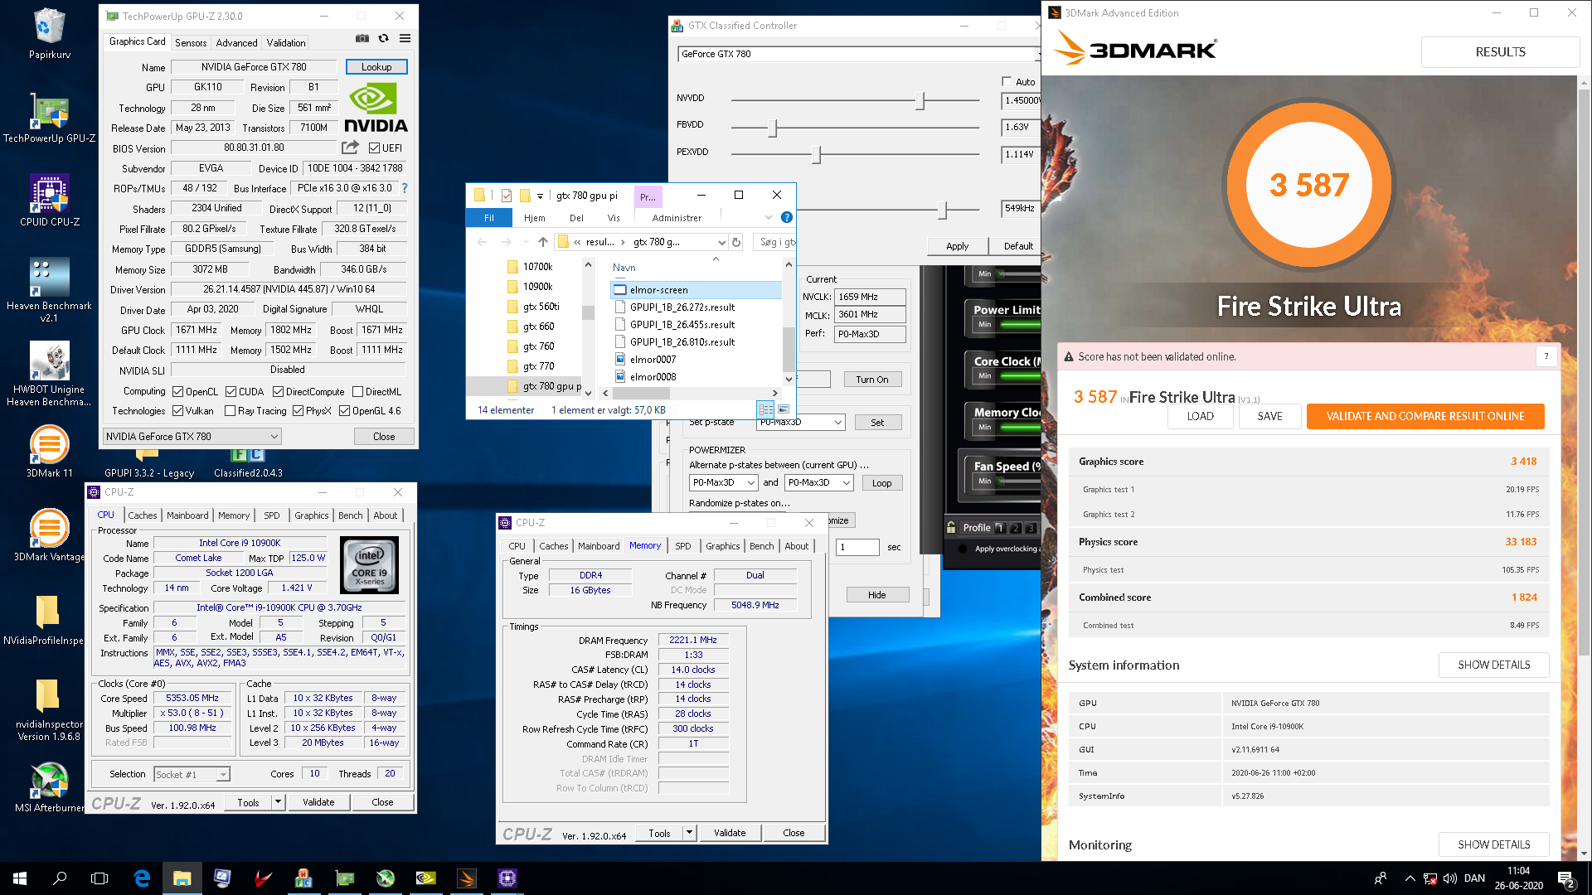Open GeForce GTX 780 dropdown in Classified Controller
Image resolution: width=1592 pixels, height=895 pixels.
[x=859, y=54]
